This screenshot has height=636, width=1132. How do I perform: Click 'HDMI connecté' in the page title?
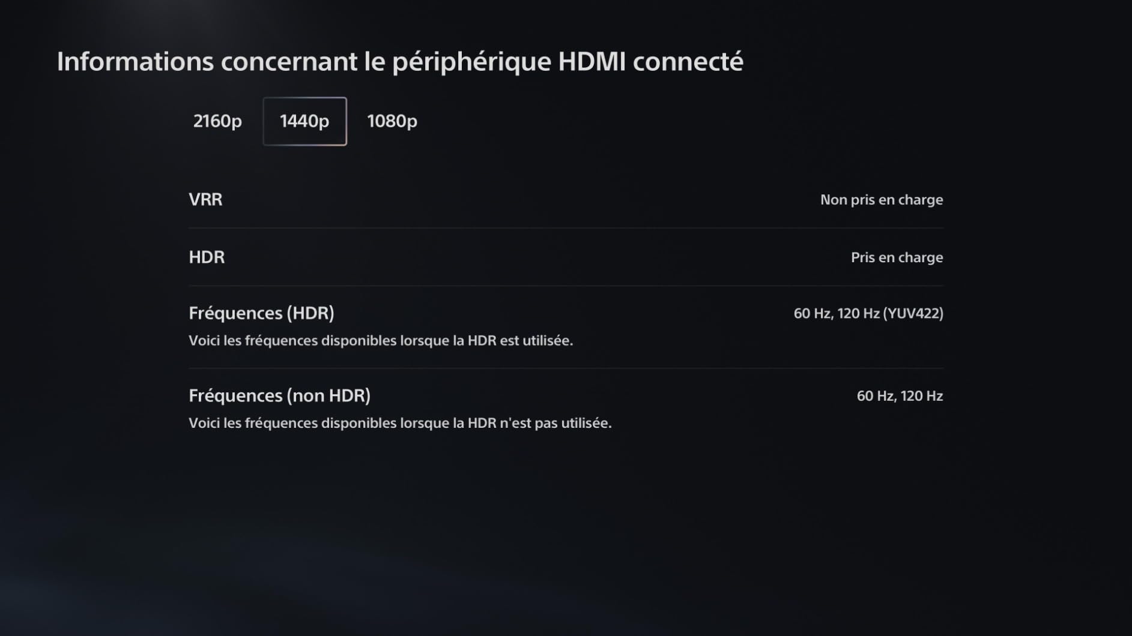650,61
